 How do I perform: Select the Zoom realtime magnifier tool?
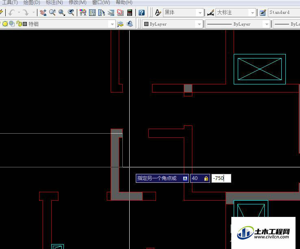[52, 13]
